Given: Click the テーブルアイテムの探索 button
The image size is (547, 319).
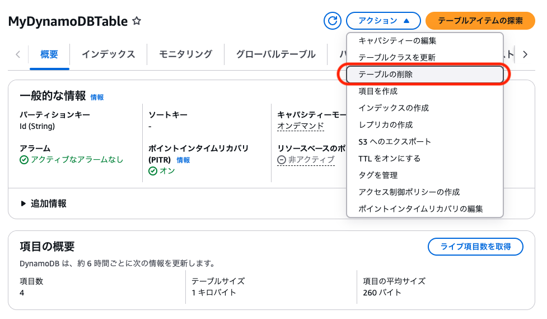Looking at the screenshot, I should point(480,21).
